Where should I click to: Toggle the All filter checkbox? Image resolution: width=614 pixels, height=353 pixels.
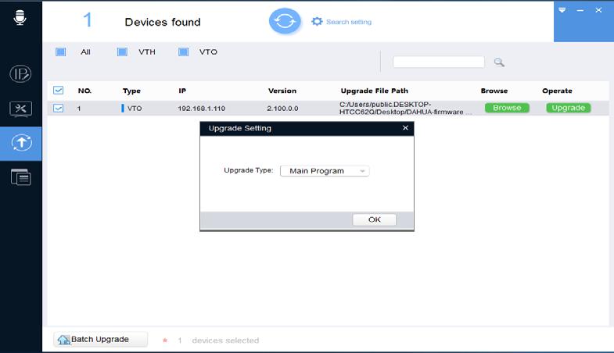(61, 52)
